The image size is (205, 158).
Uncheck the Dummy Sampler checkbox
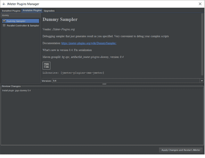[4, 21]
